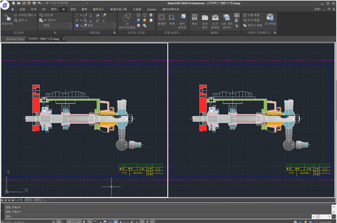Open the GstarCAD application menu logo
The image size is (337, 223).
[5, 5]
